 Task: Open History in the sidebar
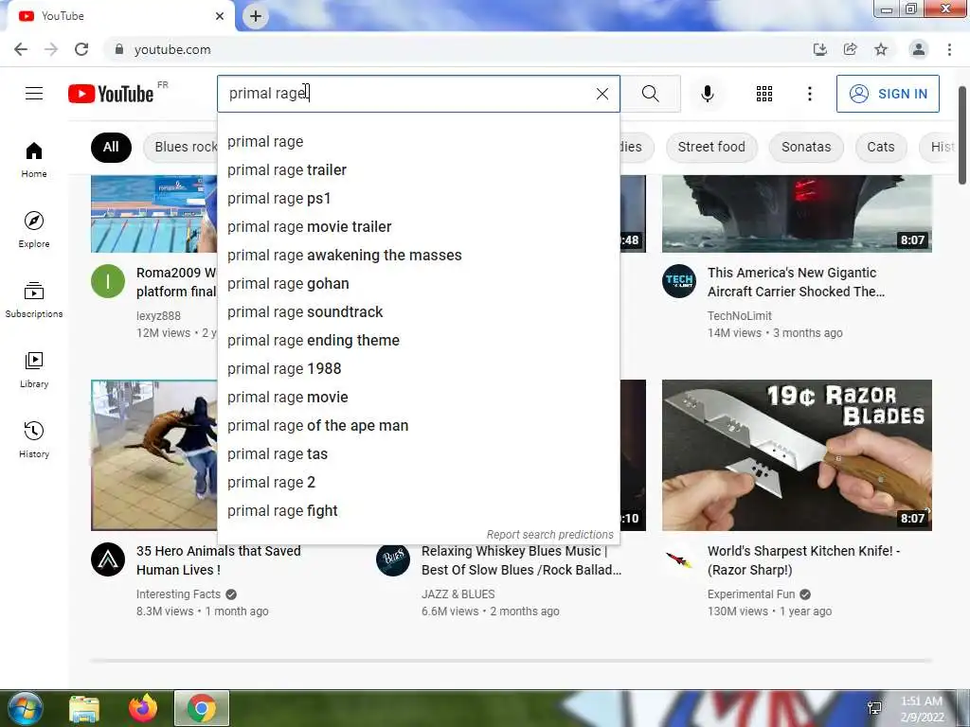coord(34,439)
